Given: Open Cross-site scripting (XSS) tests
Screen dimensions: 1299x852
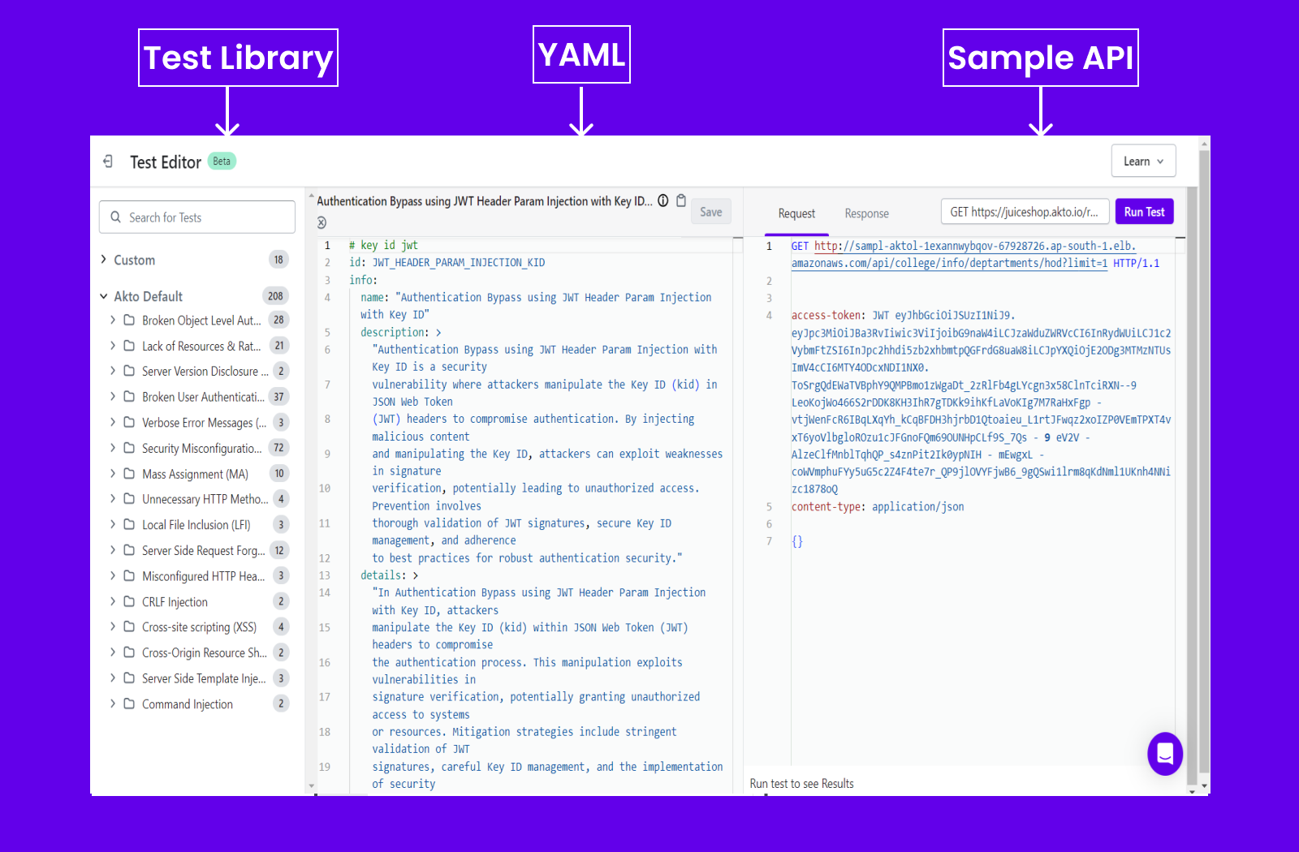Looking at the screenshot, I should [x=199, y=627].
